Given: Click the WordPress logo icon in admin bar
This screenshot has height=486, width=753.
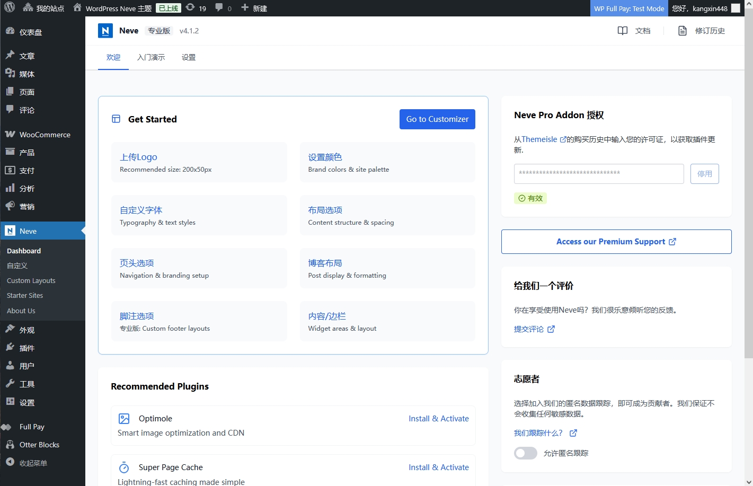Looking at the screenshot, I should click(x=10, y=8).
